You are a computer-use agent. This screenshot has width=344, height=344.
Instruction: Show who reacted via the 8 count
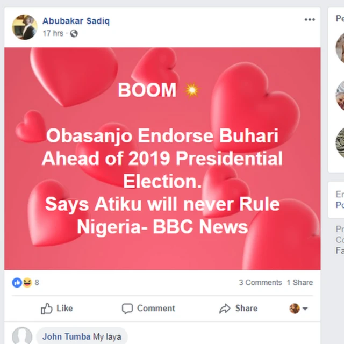(37, 282)
